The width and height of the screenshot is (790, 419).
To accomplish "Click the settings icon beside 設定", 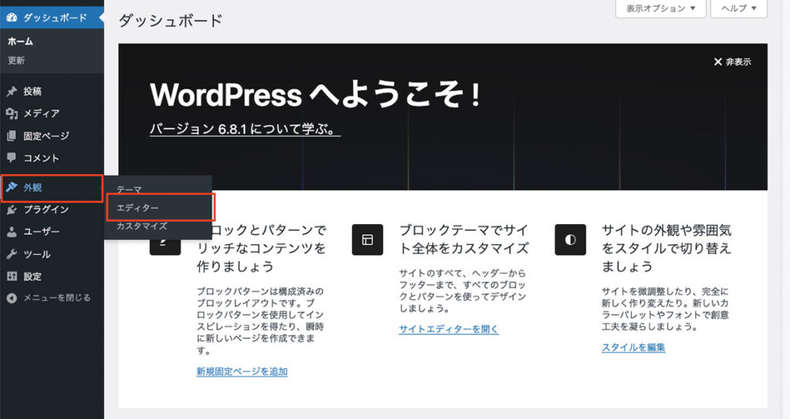I will pos(12,277).
